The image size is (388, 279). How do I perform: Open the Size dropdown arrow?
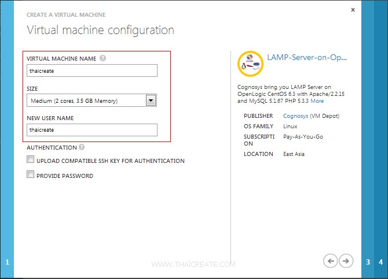[x=151, y=101]
